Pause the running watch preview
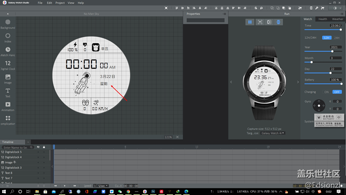 click(250, 22)
